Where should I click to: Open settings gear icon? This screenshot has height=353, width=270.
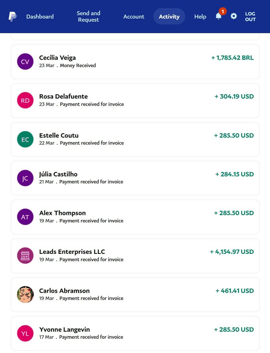233,16
